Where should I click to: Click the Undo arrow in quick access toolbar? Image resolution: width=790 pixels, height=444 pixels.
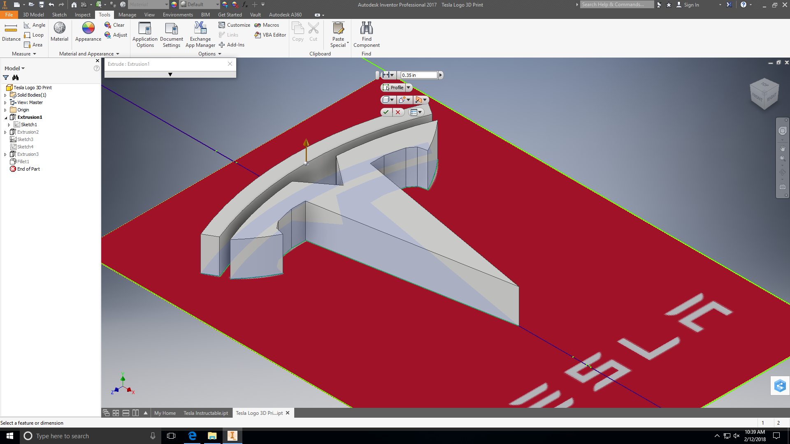pos(51,5)
